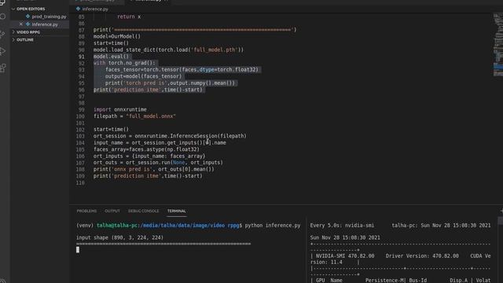Click the 'faces_tensor=torch.tensor' line
The width and height of the screenshot is (503, 283).
point(182,70)
